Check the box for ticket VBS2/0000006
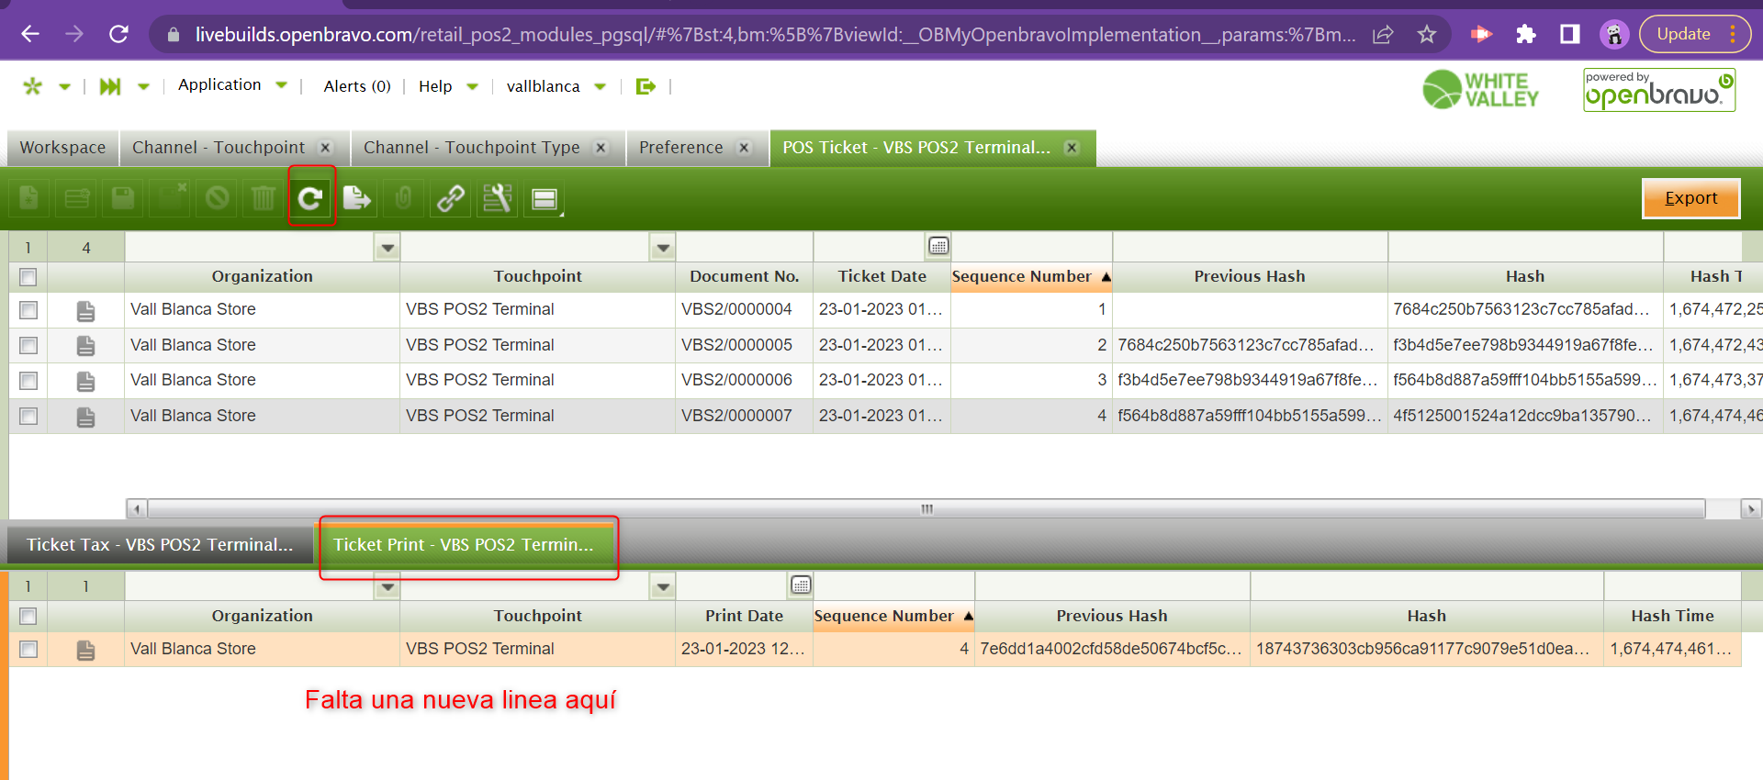 click(x=28, y=380)
